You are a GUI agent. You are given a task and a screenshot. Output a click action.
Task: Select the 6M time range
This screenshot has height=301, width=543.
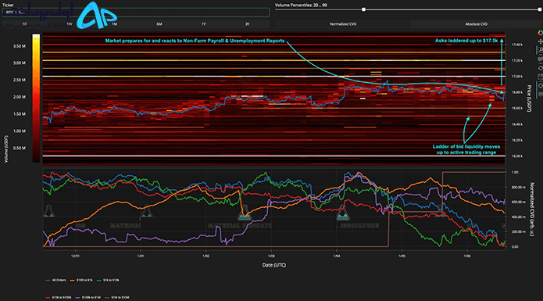(x=159, y=24)
